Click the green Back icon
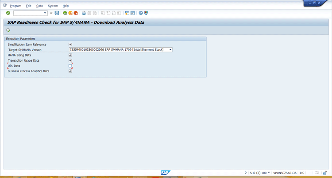332x178 pixels. pos(65,13)
